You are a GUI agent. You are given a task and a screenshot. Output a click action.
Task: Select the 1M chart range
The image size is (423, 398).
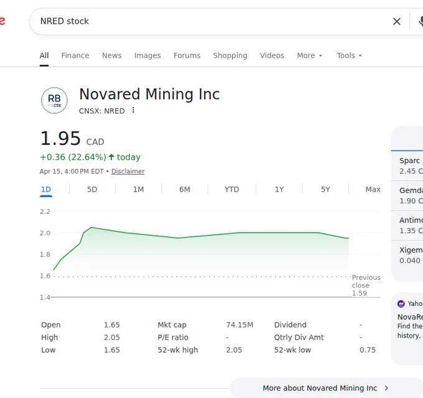tap(138, 189)
